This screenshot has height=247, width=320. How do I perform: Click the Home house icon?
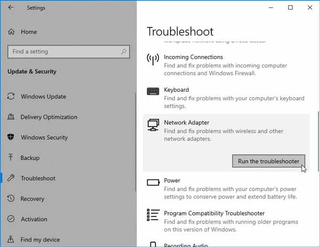tap(11, 31)
